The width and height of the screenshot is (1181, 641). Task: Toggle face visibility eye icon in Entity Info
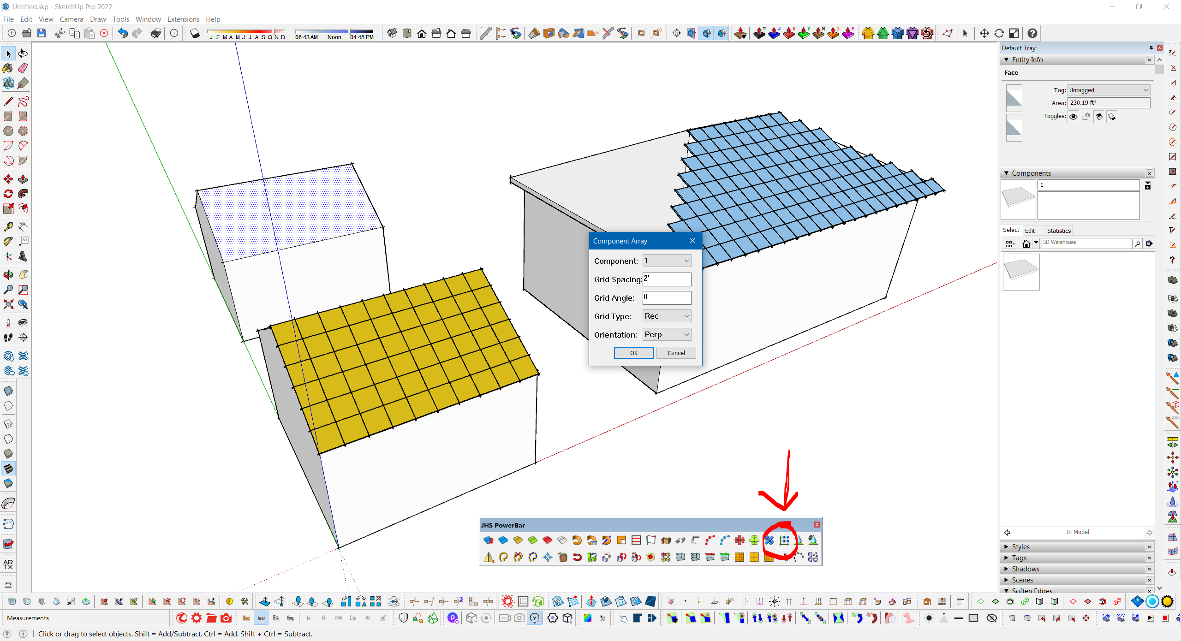pyautogui.click(x=1074, y=117)
